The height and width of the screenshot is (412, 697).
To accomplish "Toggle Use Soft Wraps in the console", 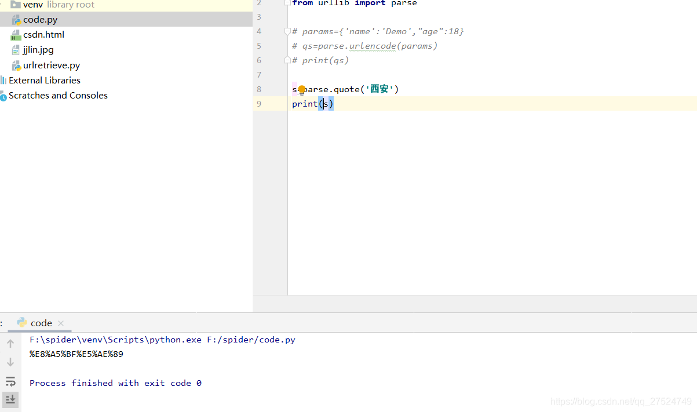I will (10, 381).
